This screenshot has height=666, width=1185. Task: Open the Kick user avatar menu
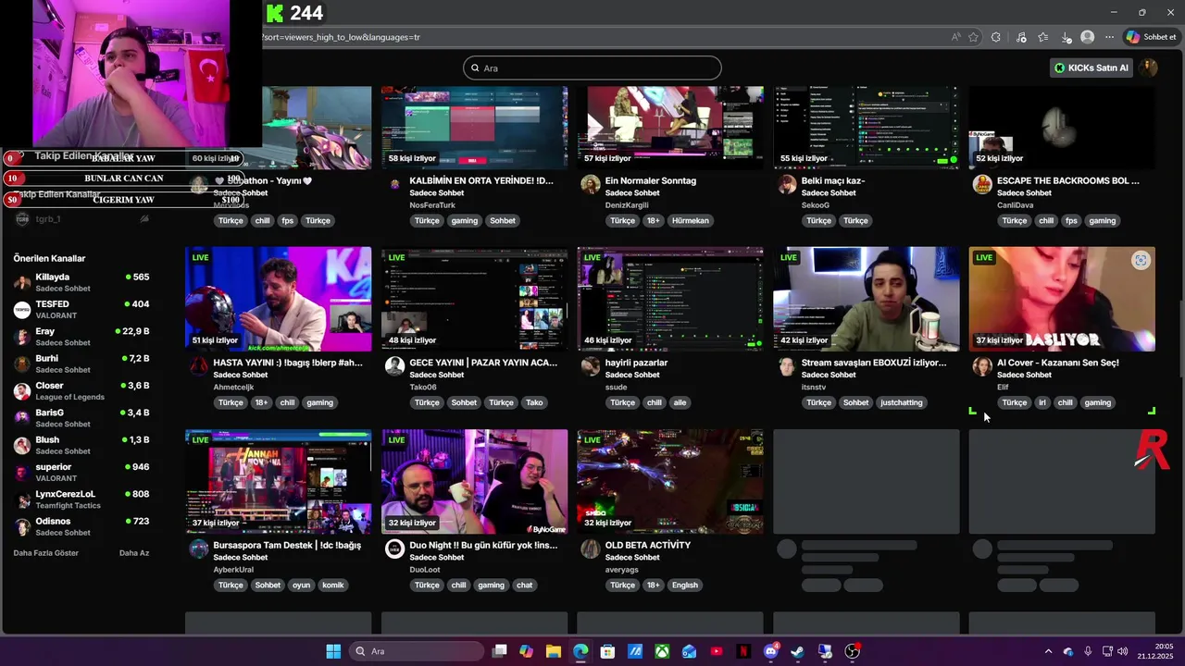click(1148, 68)
